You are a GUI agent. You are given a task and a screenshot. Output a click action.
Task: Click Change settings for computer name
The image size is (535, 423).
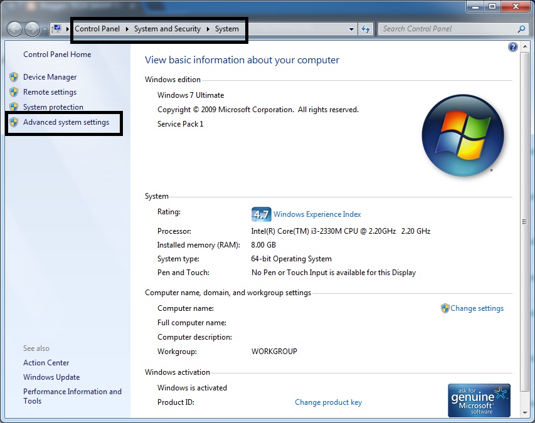click(x=477, y=308)
